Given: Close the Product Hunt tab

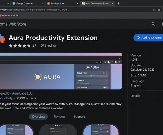Looking at the screenshot, I should pos(78,4).
